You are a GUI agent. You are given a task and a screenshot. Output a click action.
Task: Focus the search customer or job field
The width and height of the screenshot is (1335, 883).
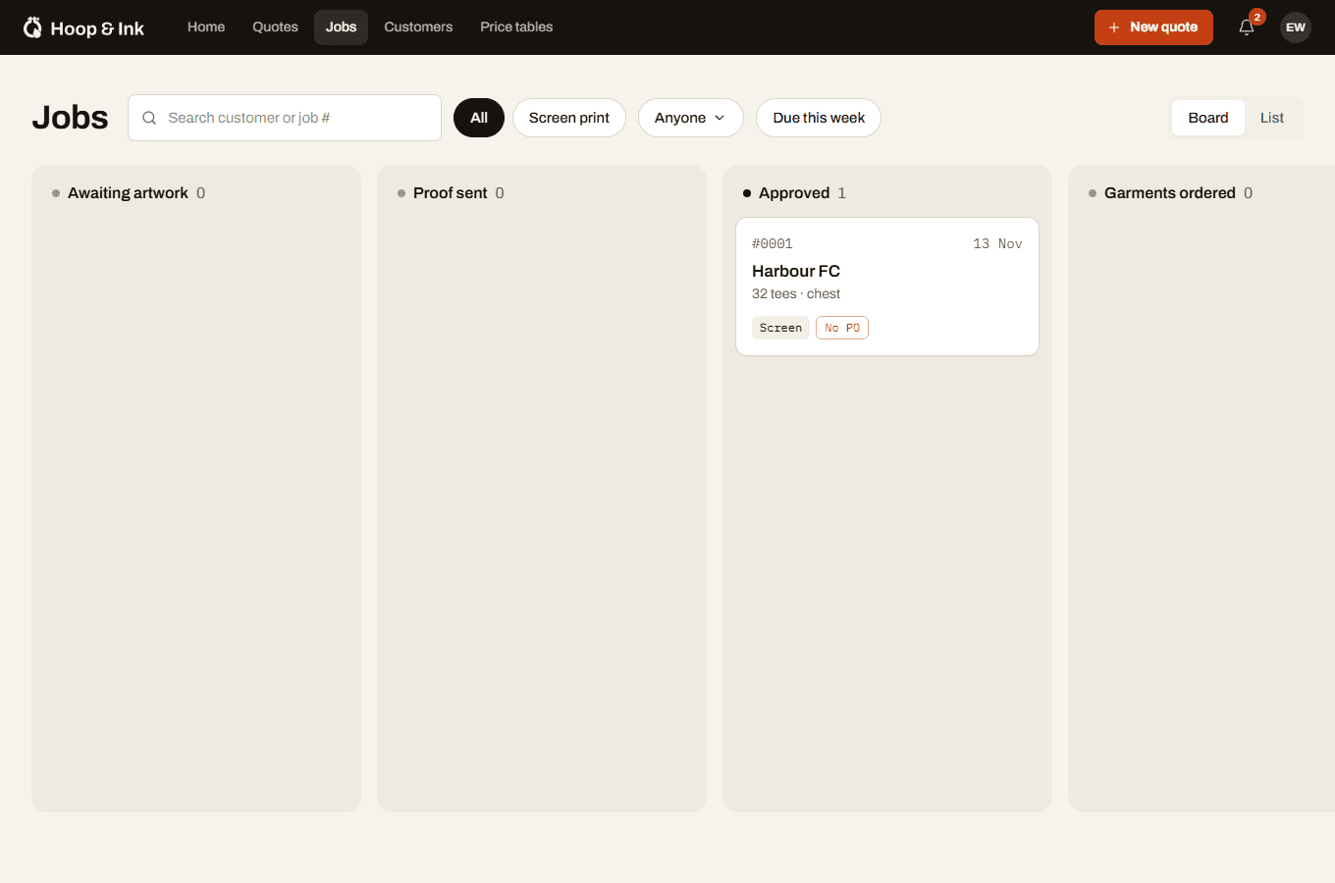click(x=285, y=118)
